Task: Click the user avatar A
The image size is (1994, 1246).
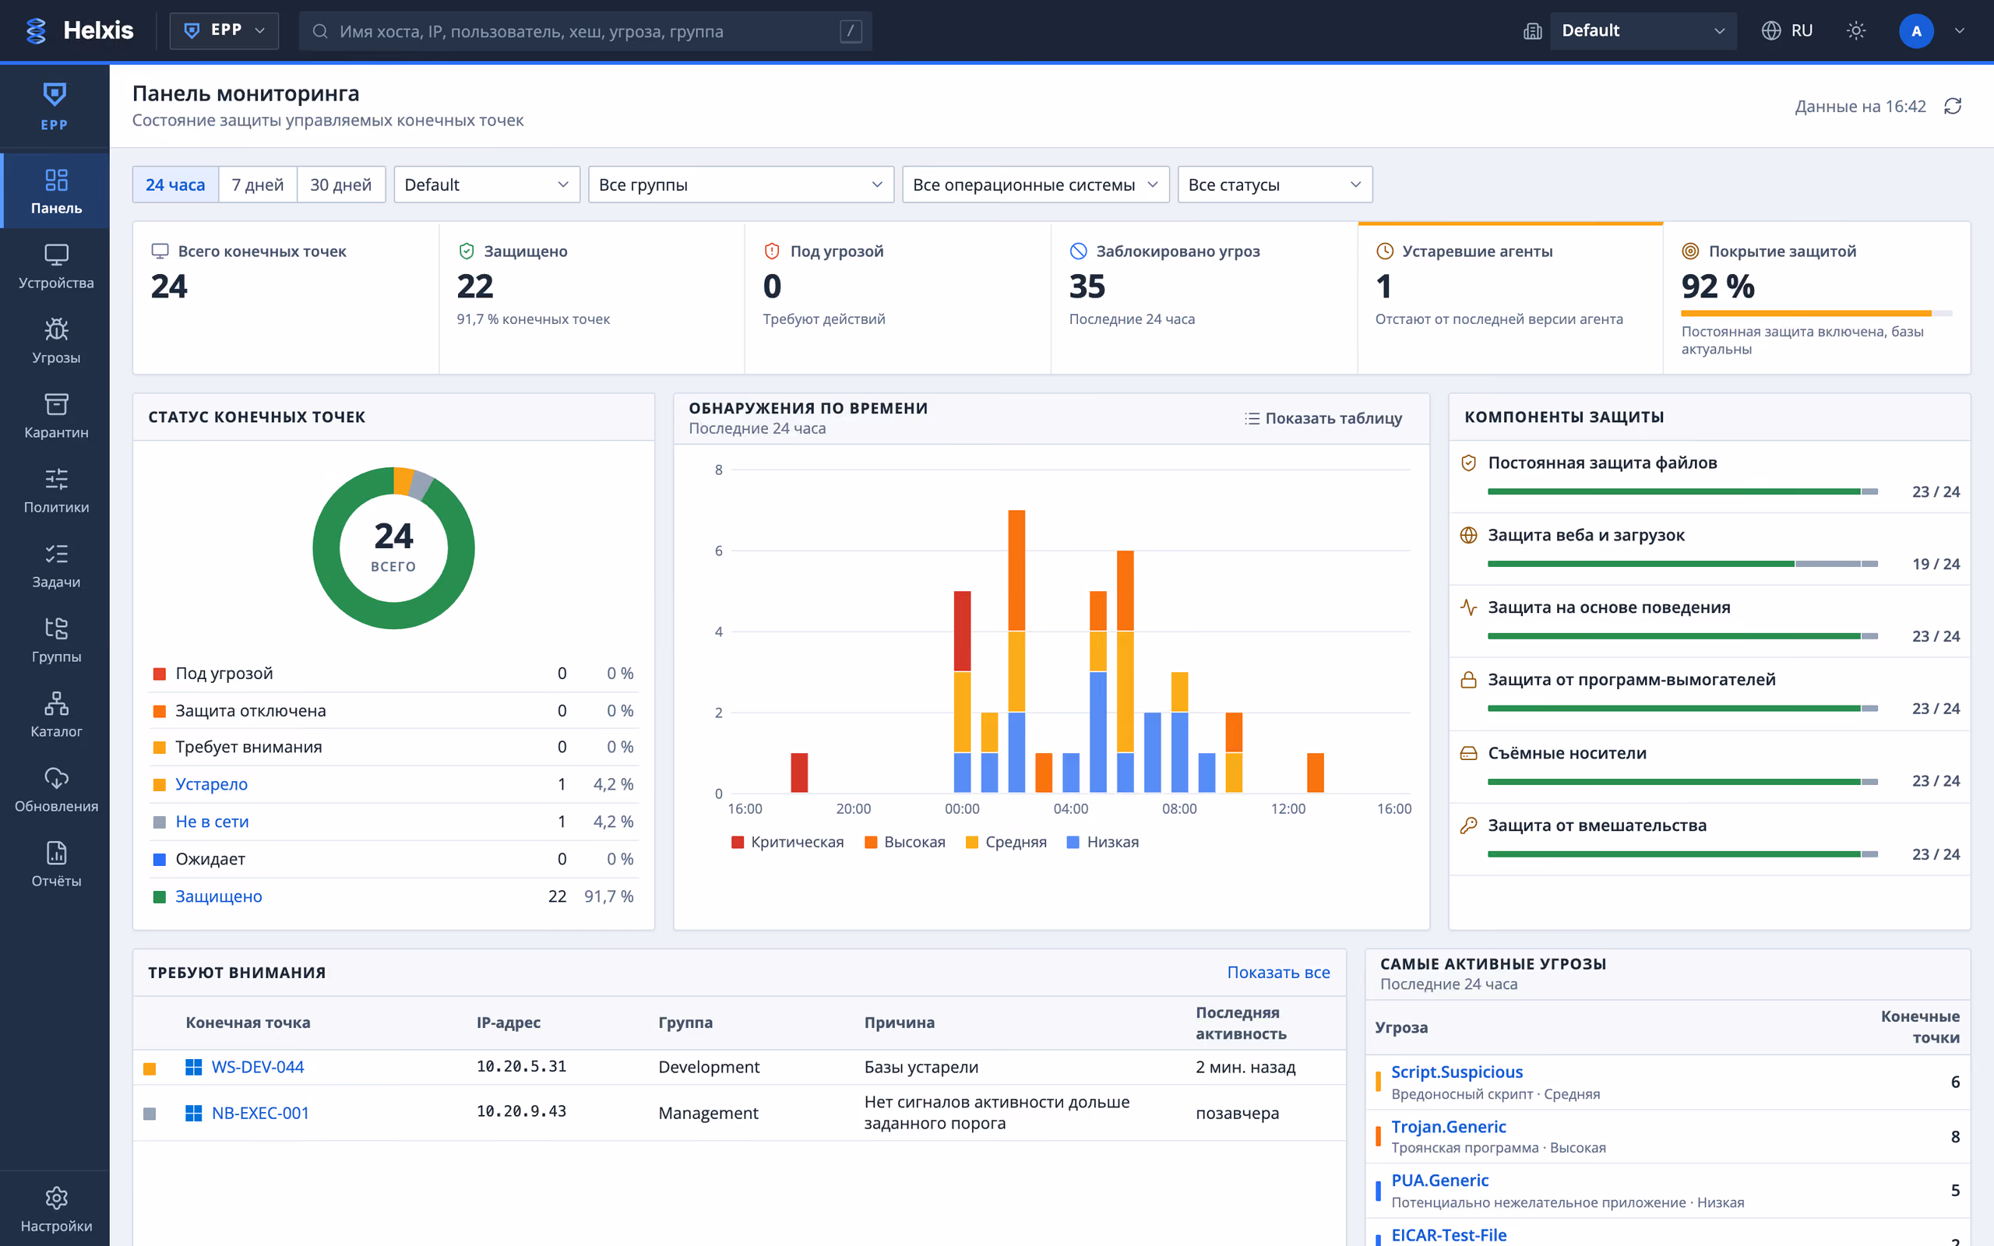Action: pyautogui.click(x=1916, y=30)
